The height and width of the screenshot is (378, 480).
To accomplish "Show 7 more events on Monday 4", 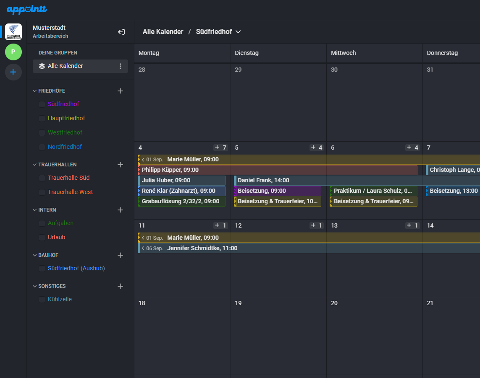I will (220, 148).
